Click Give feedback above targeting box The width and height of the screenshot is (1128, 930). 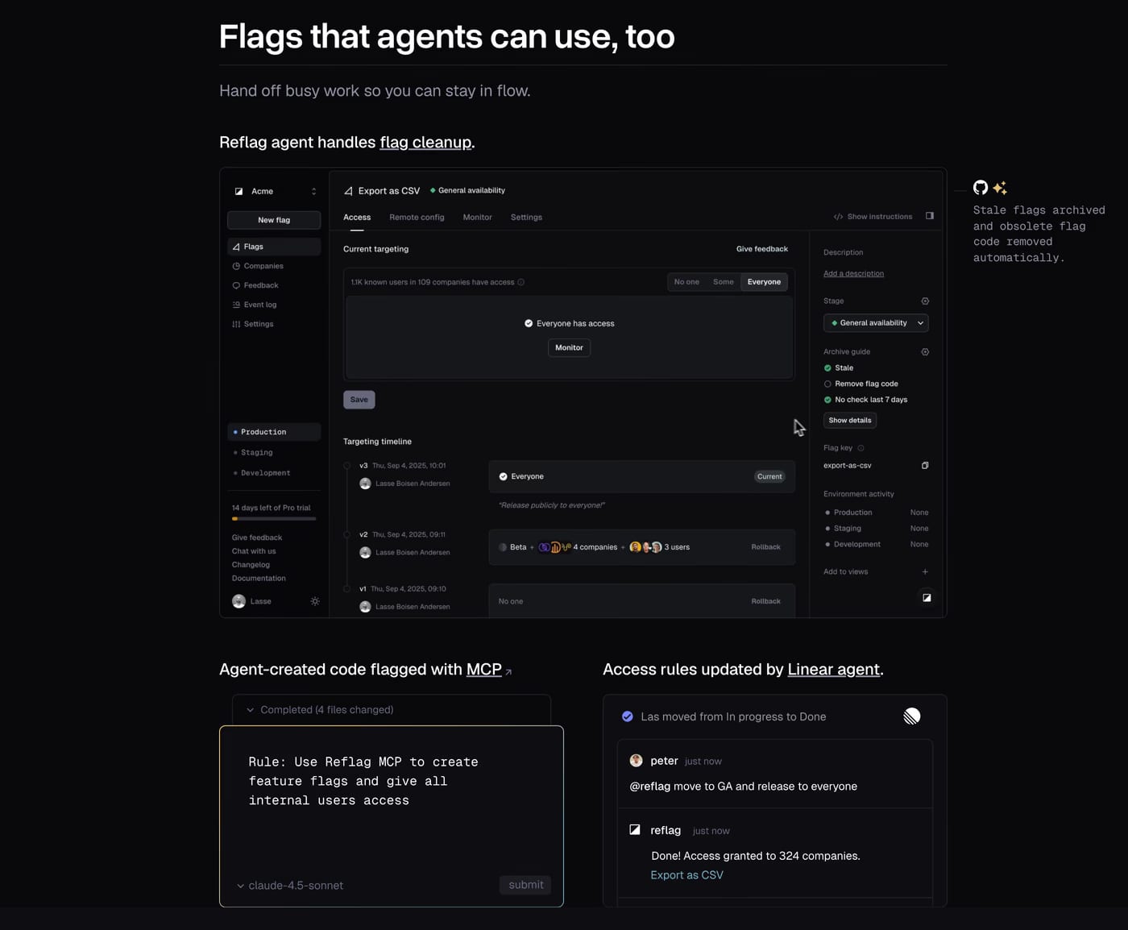tap(762, 249)
